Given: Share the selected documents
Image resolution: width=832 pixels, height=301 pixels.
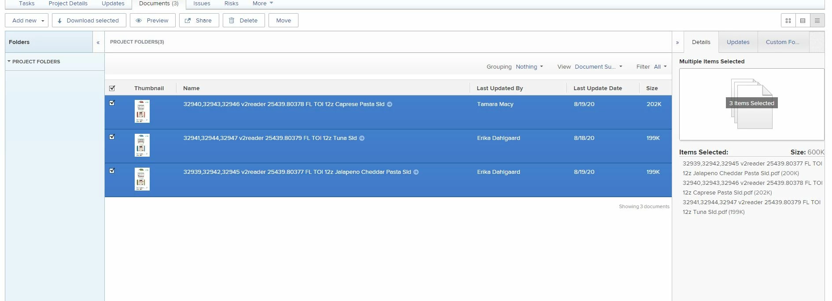Looking at the screenshot, I should [199, 20].
